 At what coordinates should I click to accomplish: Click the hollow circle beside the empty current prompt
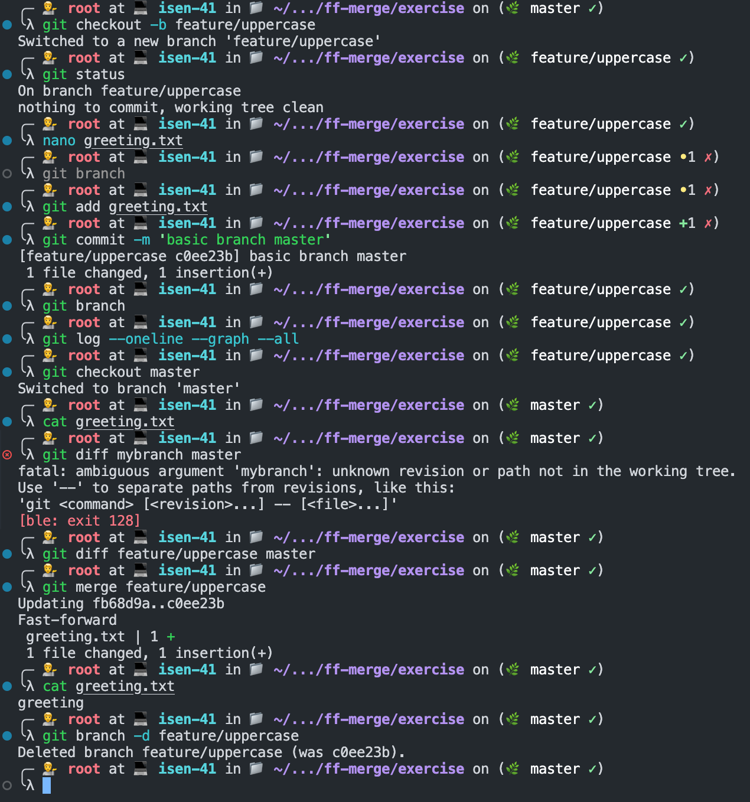tap(7, 785)
